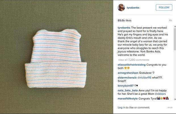Click the @debprs mention

[x=160, y=94]
